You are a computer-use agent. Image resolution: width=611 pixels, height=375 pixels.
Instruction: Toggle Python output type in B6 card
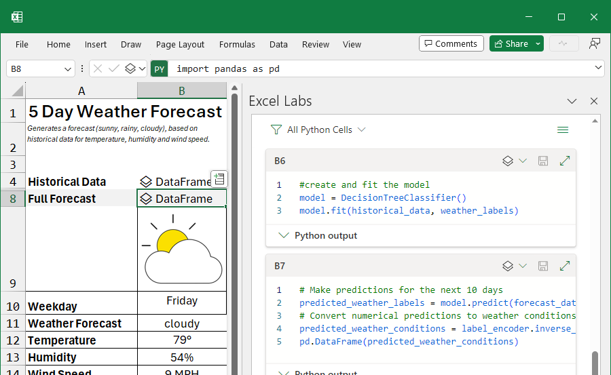[514, 161]
